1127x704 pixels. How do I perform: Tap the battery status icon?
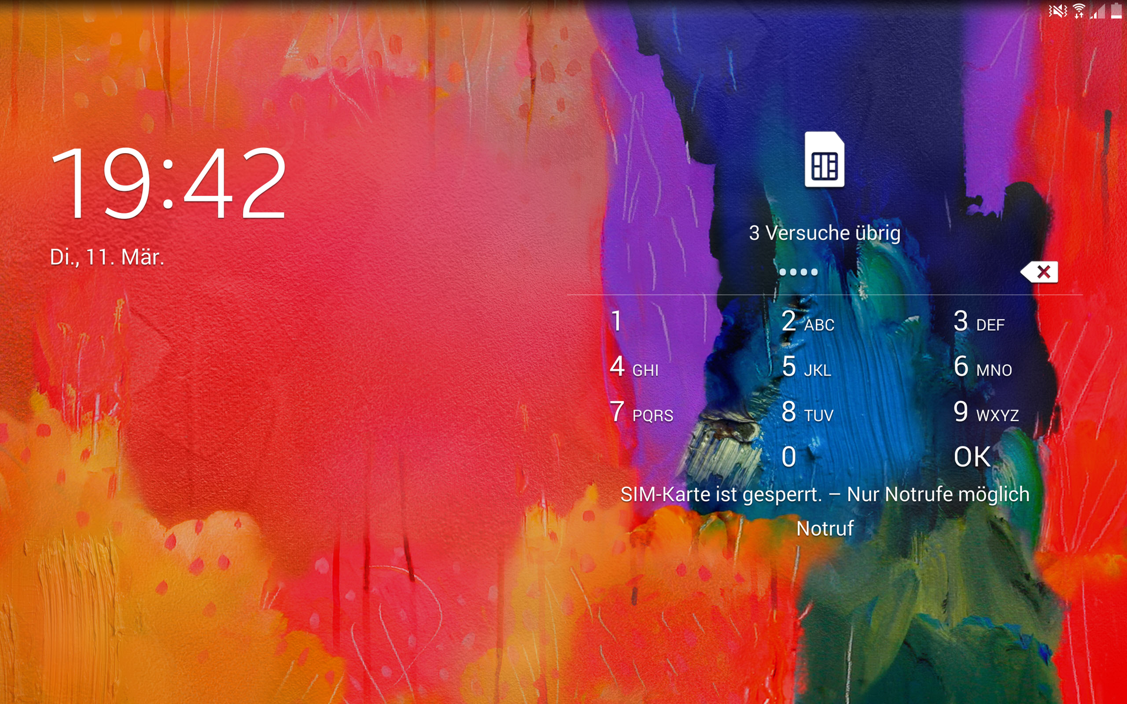coord(1116,11)
